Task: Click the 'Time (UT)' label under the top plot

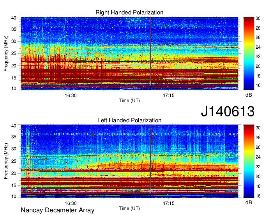Action: pos(129,100)
